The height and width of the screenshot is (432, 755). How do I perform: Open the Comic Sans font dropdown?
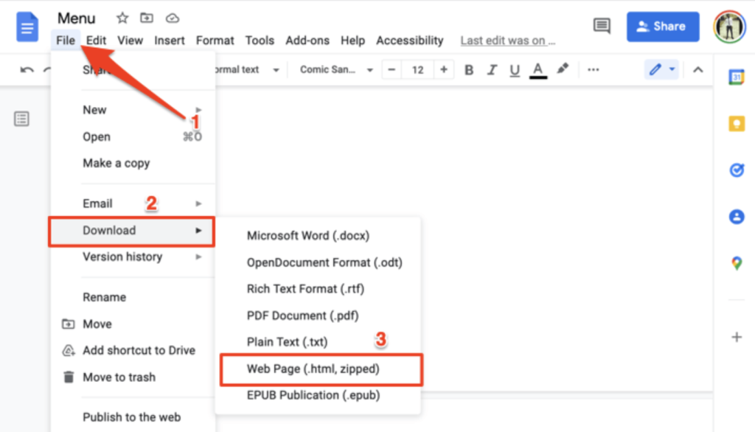(x=336, y=70)
